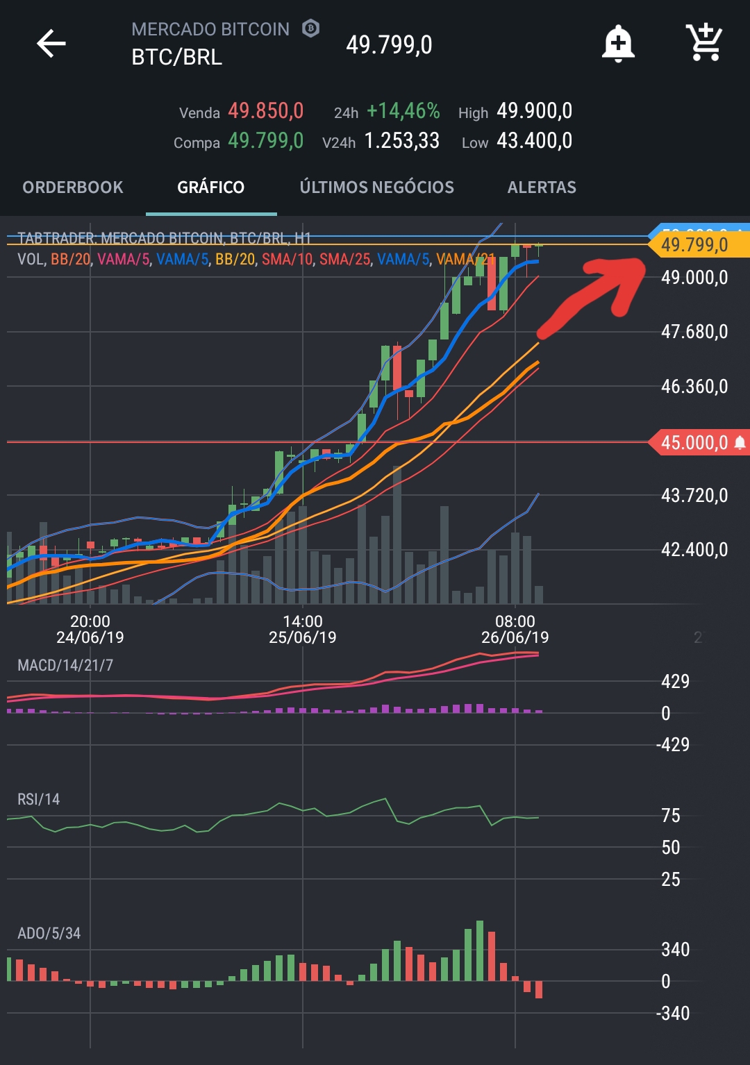Tap the red 45.000,0 alert price tag
Image resolution: width=750 pixels, height=1065 pixels.
tap(699, 442)
